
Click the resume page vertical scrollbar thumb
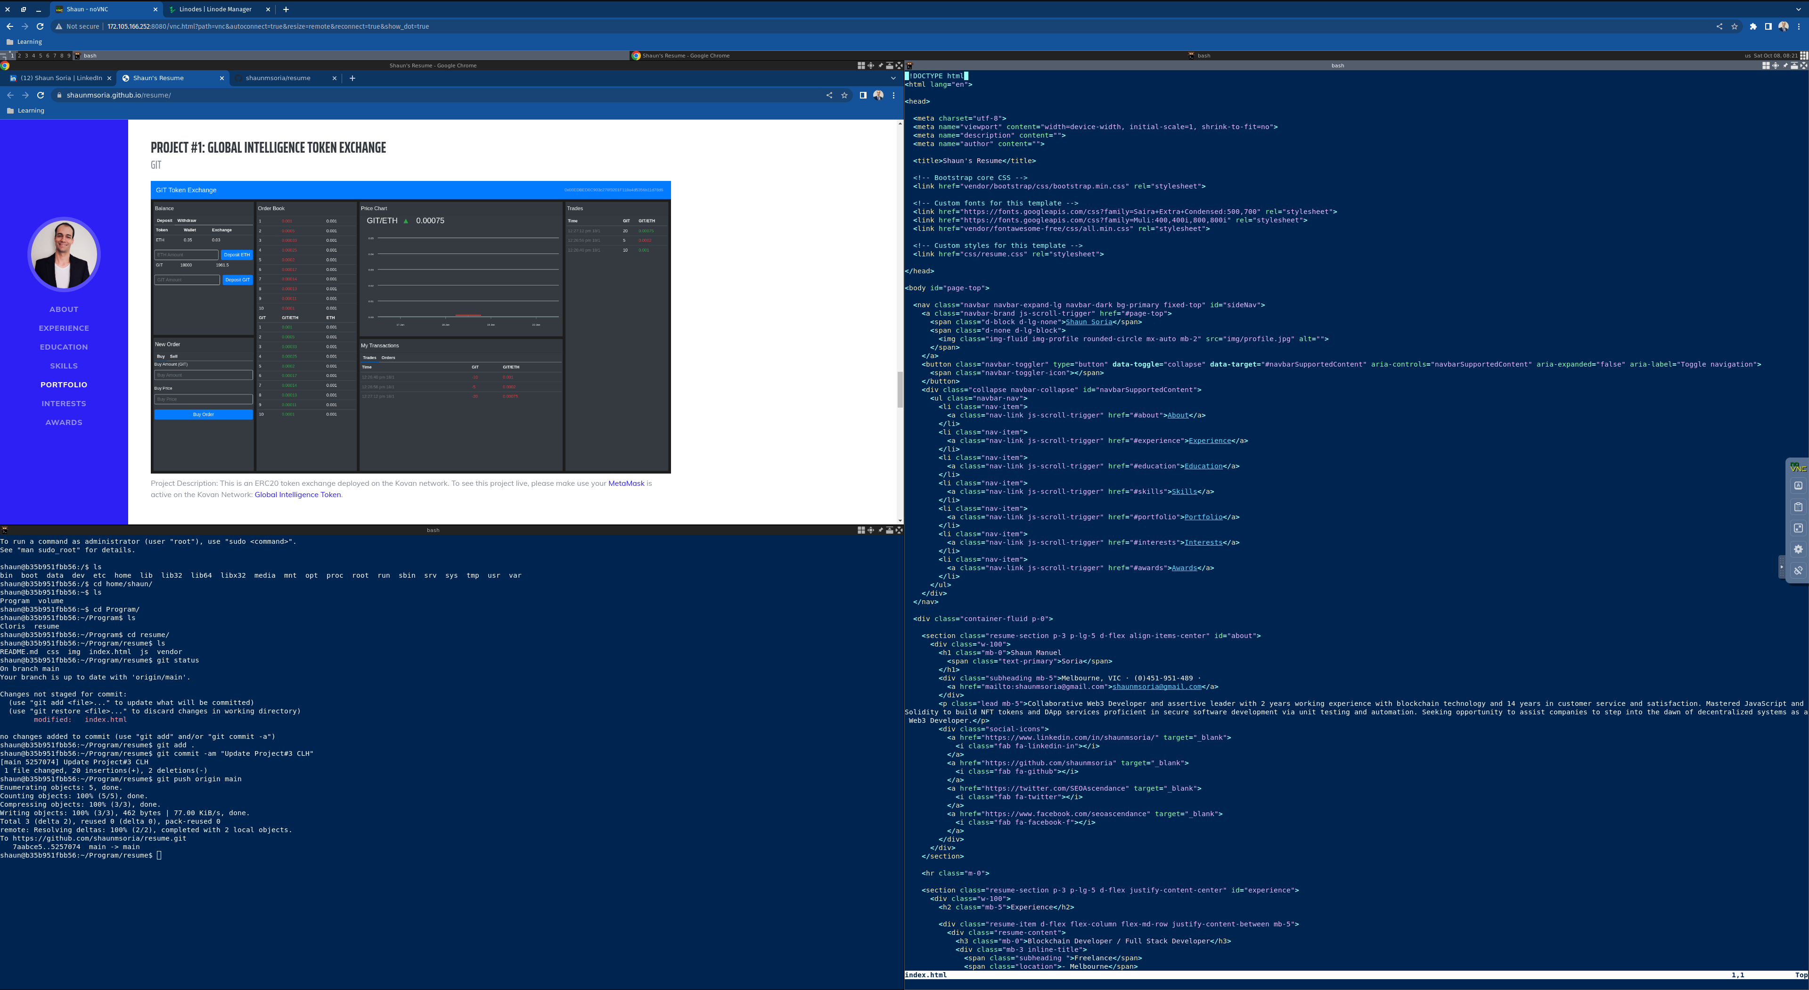pyautogui.click(x=900, y=389)
